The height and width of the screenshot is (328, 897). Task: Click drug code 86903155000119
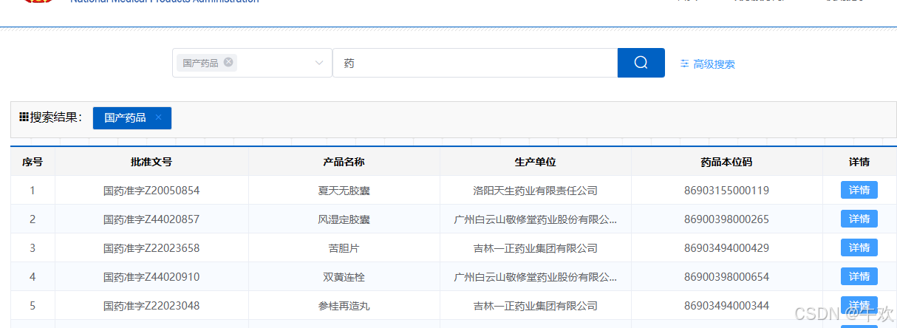pyautogui.click(x=726, y=191)
